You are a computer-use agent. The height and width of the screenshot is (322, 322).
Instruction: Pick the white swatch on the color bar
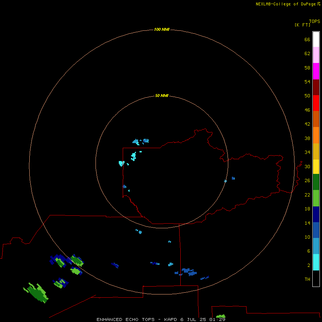pos(316,39)
